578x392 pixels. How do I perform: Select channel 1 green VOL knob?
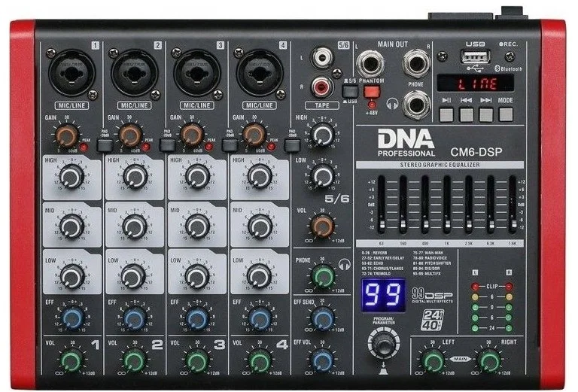(x=71, y=361)
